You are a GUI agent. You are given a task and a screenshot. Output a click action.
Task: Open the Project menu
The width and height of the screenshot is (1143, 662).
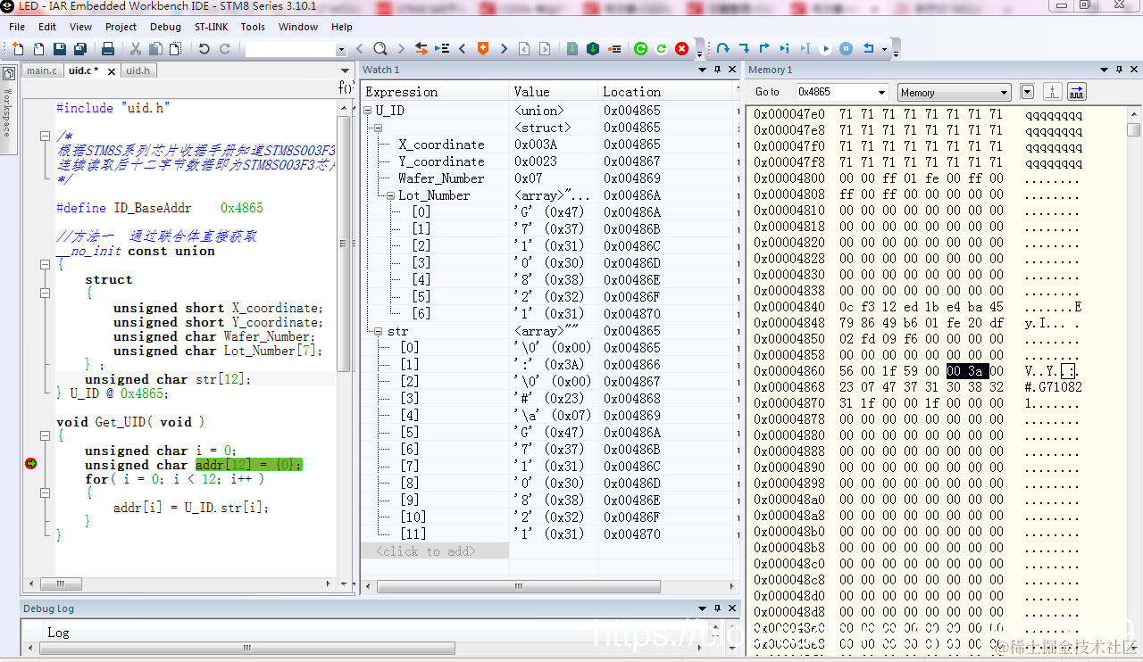[121, 27]
